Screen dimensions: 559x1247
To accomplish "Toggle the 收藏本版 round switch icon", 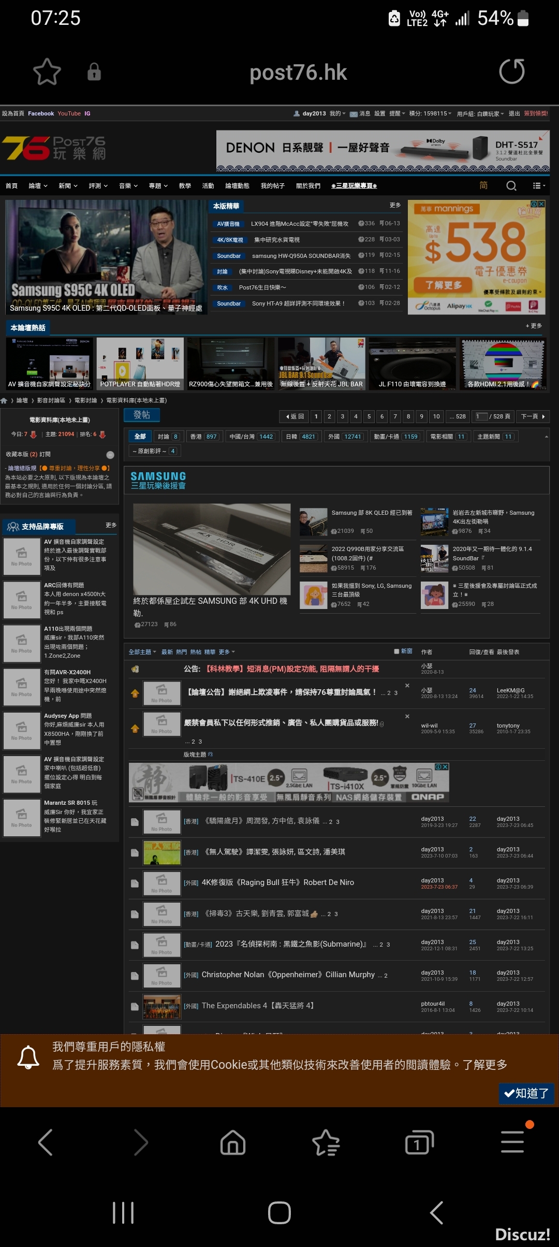I will tap(110, 455).
